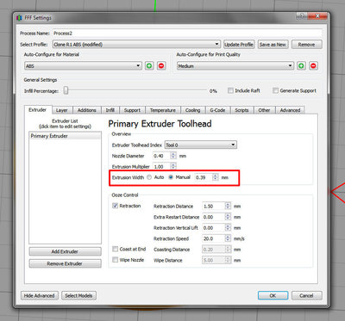
Task: Switch to the Cooling tab
Action: [x=192, y=110]
